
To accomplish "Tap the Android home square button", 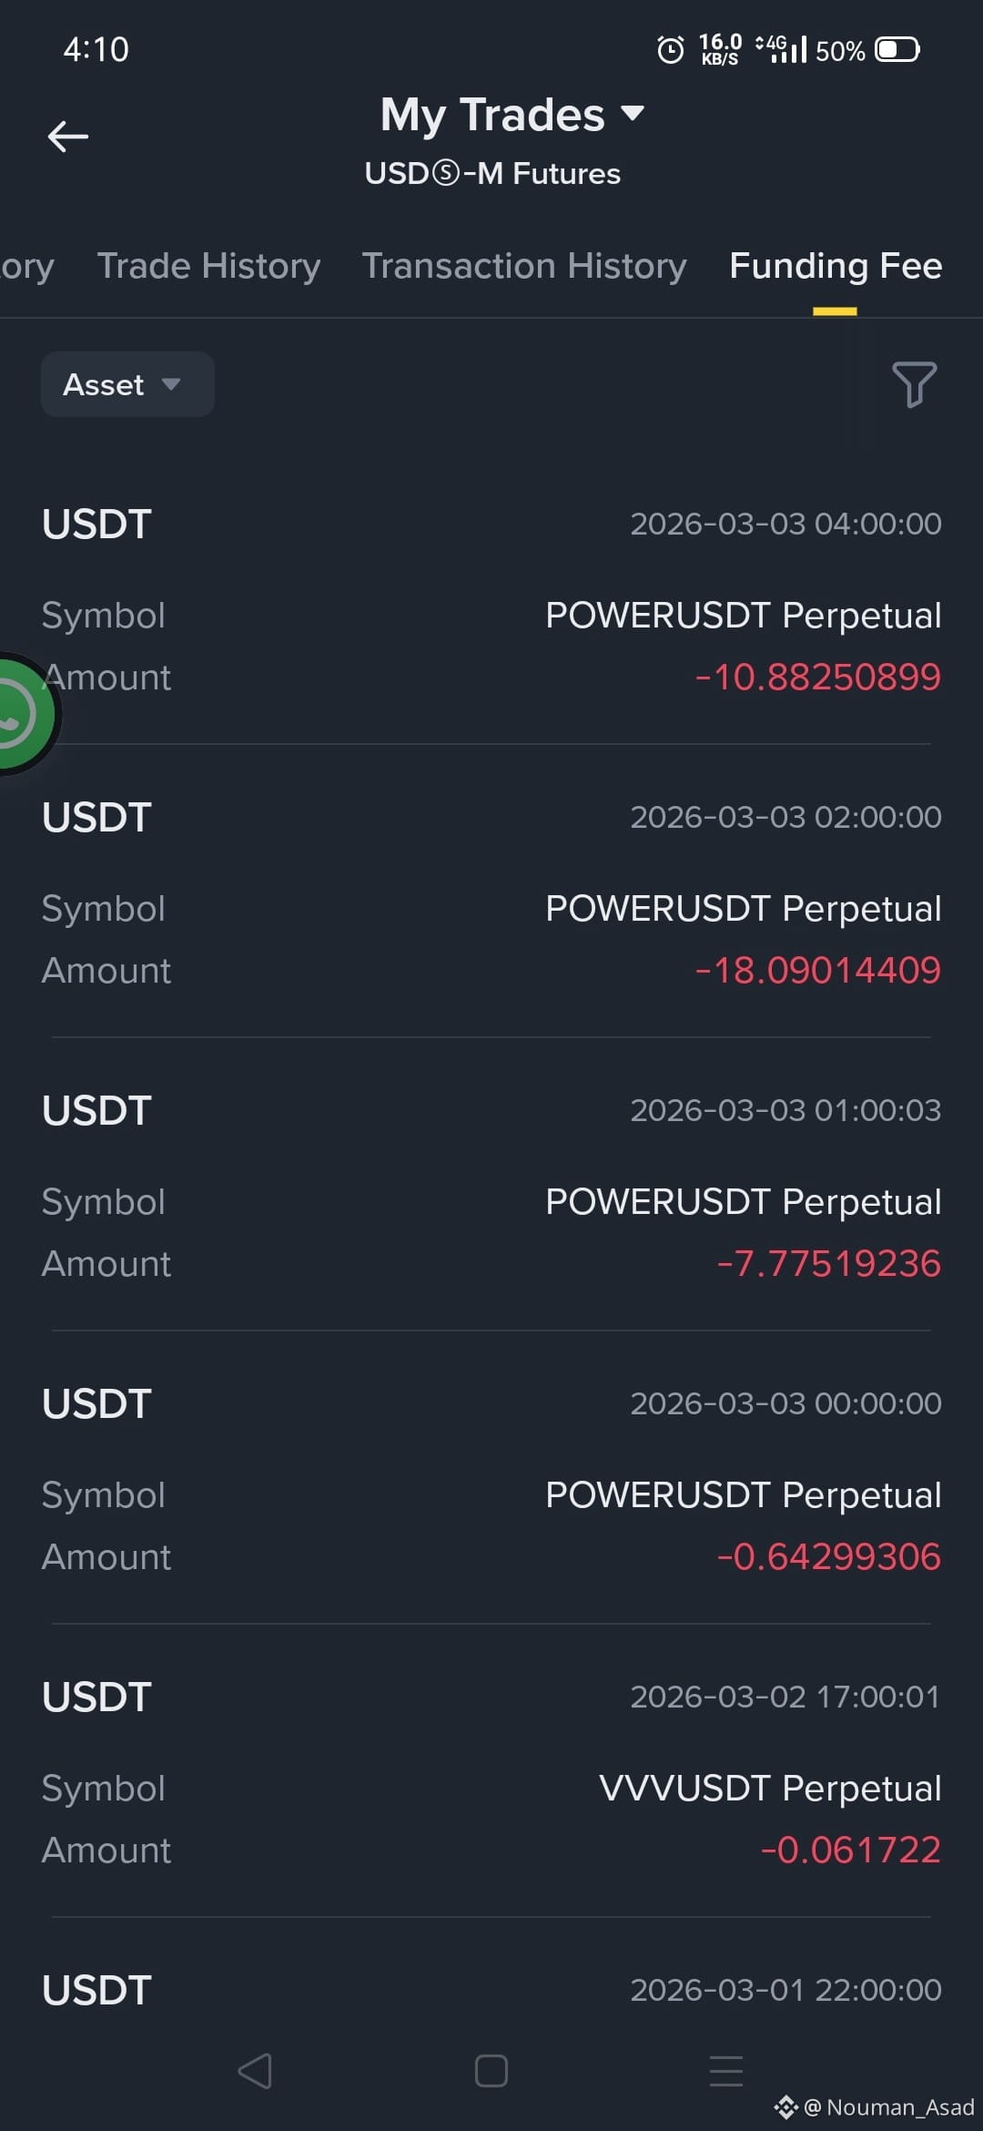I will (491, 2071).
